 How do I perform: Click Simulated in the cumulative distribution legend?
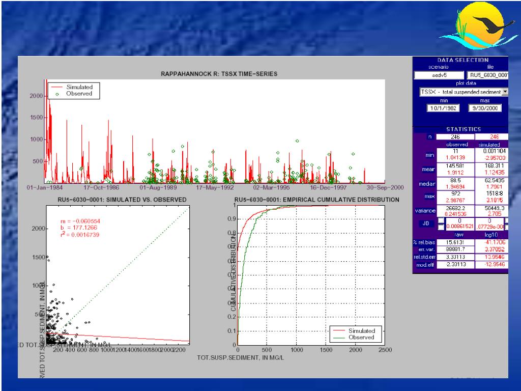[362, 331]
